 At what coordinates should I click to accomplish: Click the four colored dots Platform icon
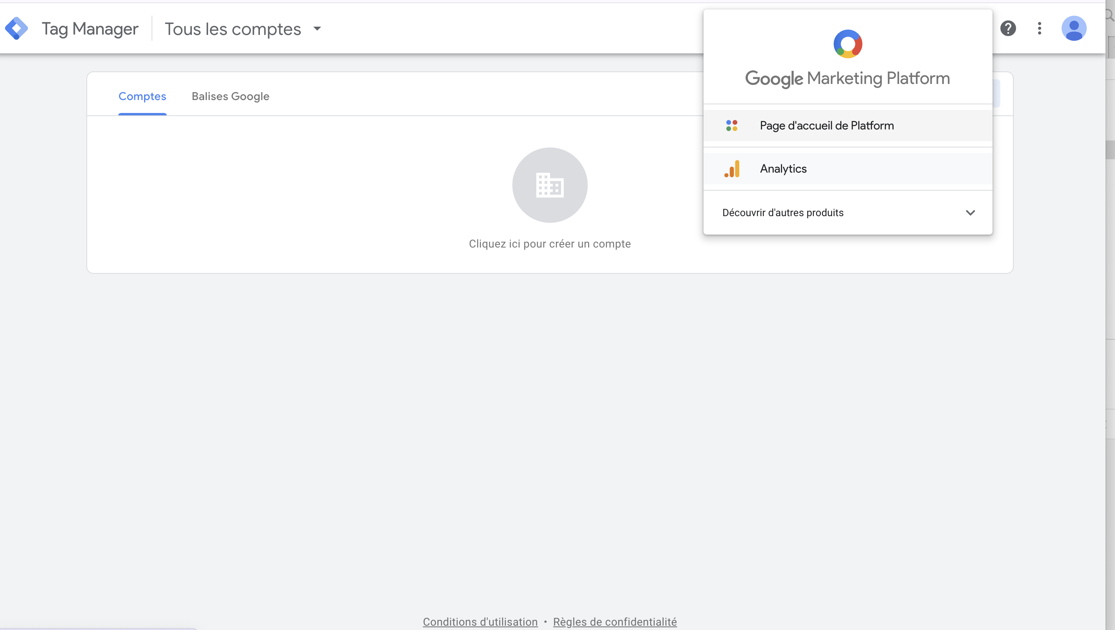click(732, 126)
